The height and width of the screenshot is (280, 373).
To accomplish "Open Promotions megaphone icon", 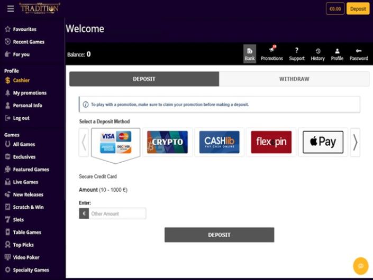I will (272, 51).
